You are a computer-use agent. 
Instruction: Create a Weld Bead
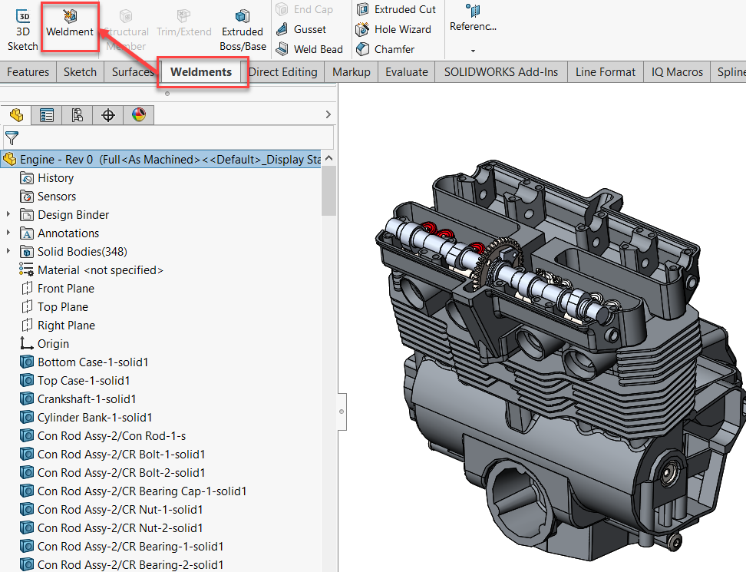click(x=310, y=49)
